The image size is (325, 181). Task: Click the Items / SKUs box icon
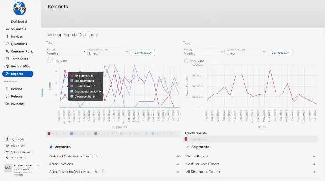point(7,66)
